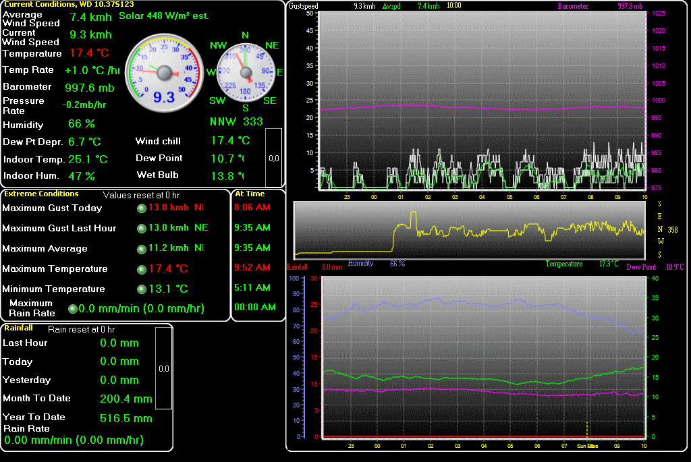Click the Rainfall panel heading
This screenshot has height=462, width=691.
coord(18,328)
